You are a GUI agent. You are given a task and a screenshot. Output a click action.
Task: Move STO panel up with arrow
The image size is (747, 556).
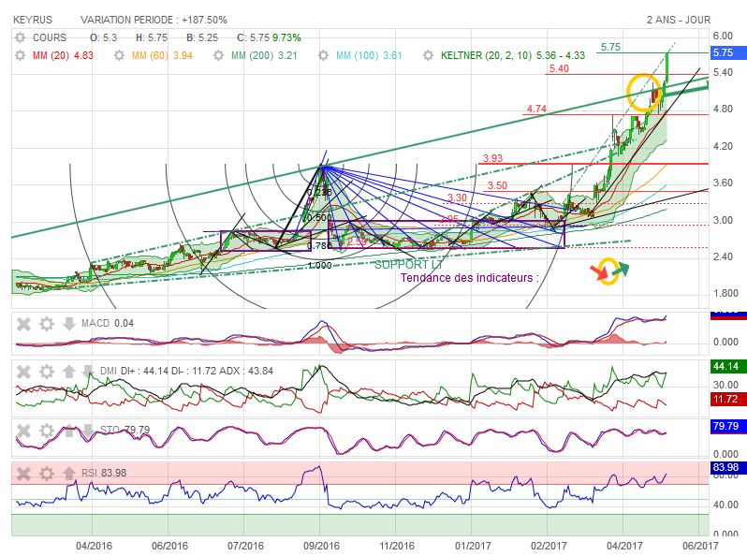(x=68, y=431)
